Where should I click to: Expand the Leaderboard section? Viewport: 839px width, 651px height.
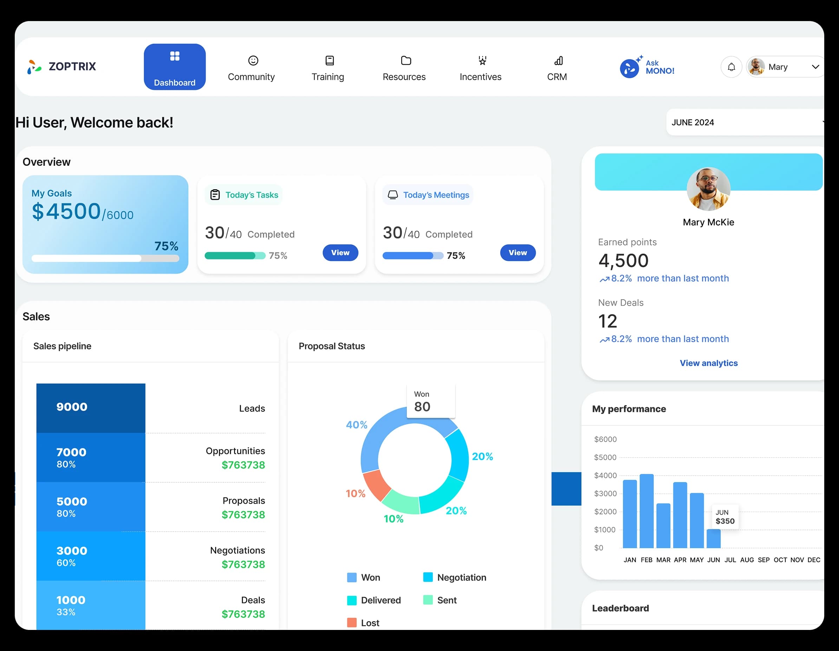point(620,608)
